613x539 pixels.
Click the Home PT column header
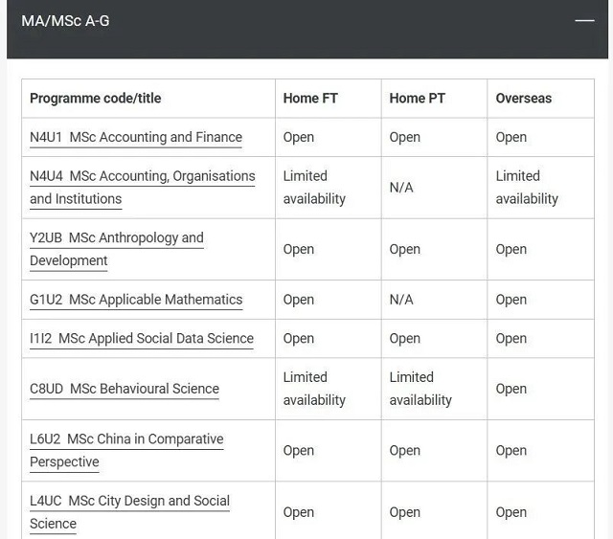click(x=418, y=98)
